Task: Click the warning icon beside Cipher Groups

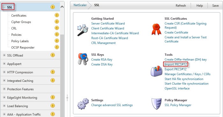Action: point(57,21)
